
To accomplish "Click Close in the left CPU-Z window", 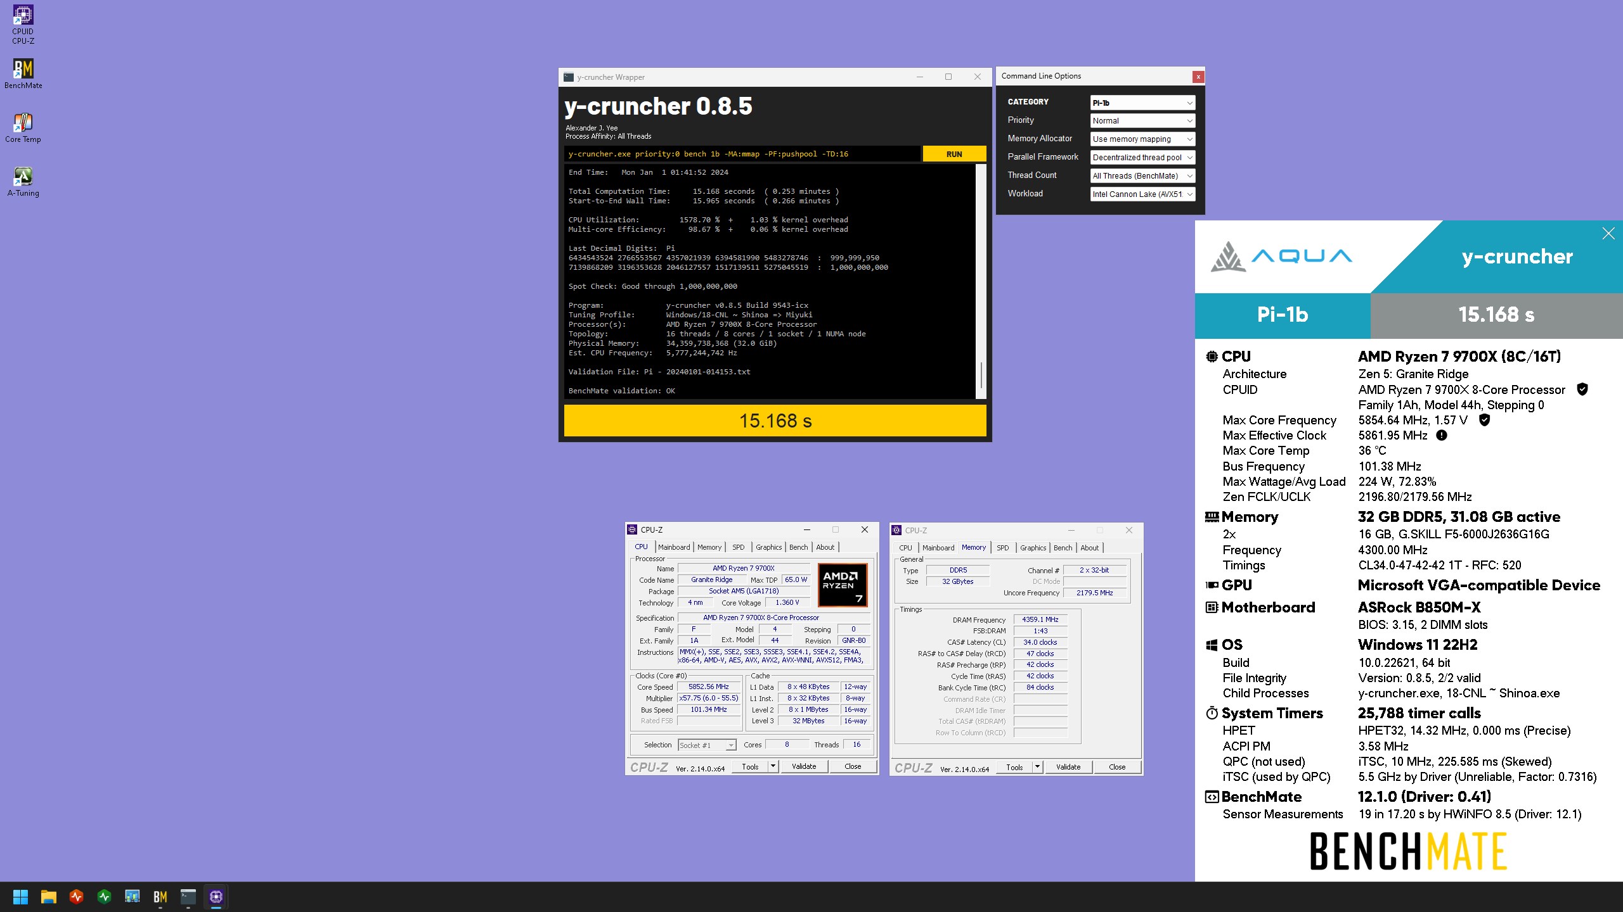I will [853, 766].
